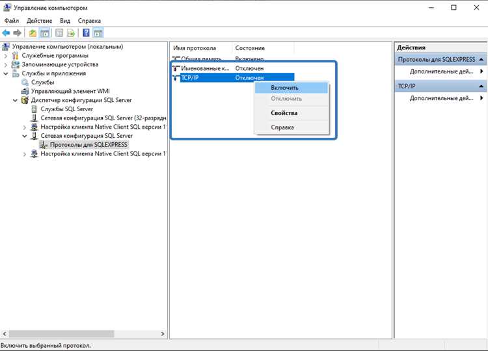The image size is (488, 351).
Task: Click the Отключен status of Именованные каналы
Action: click(x=249, y=68)
